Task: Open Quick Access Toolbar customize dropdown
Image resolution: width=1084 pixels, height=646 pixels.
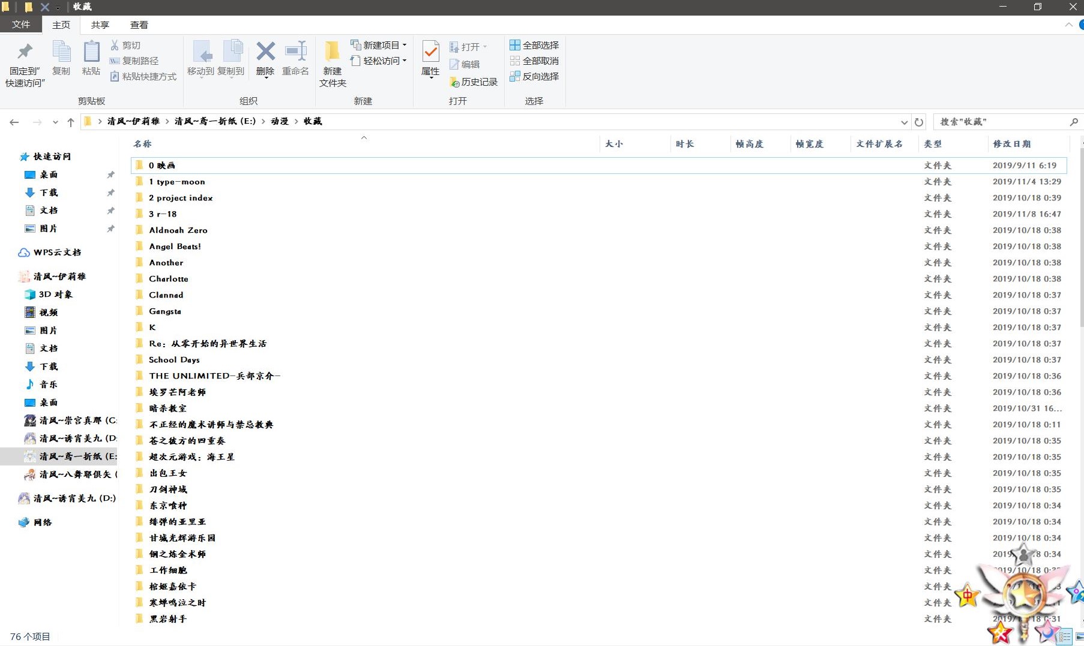Action: coord(58,7)
